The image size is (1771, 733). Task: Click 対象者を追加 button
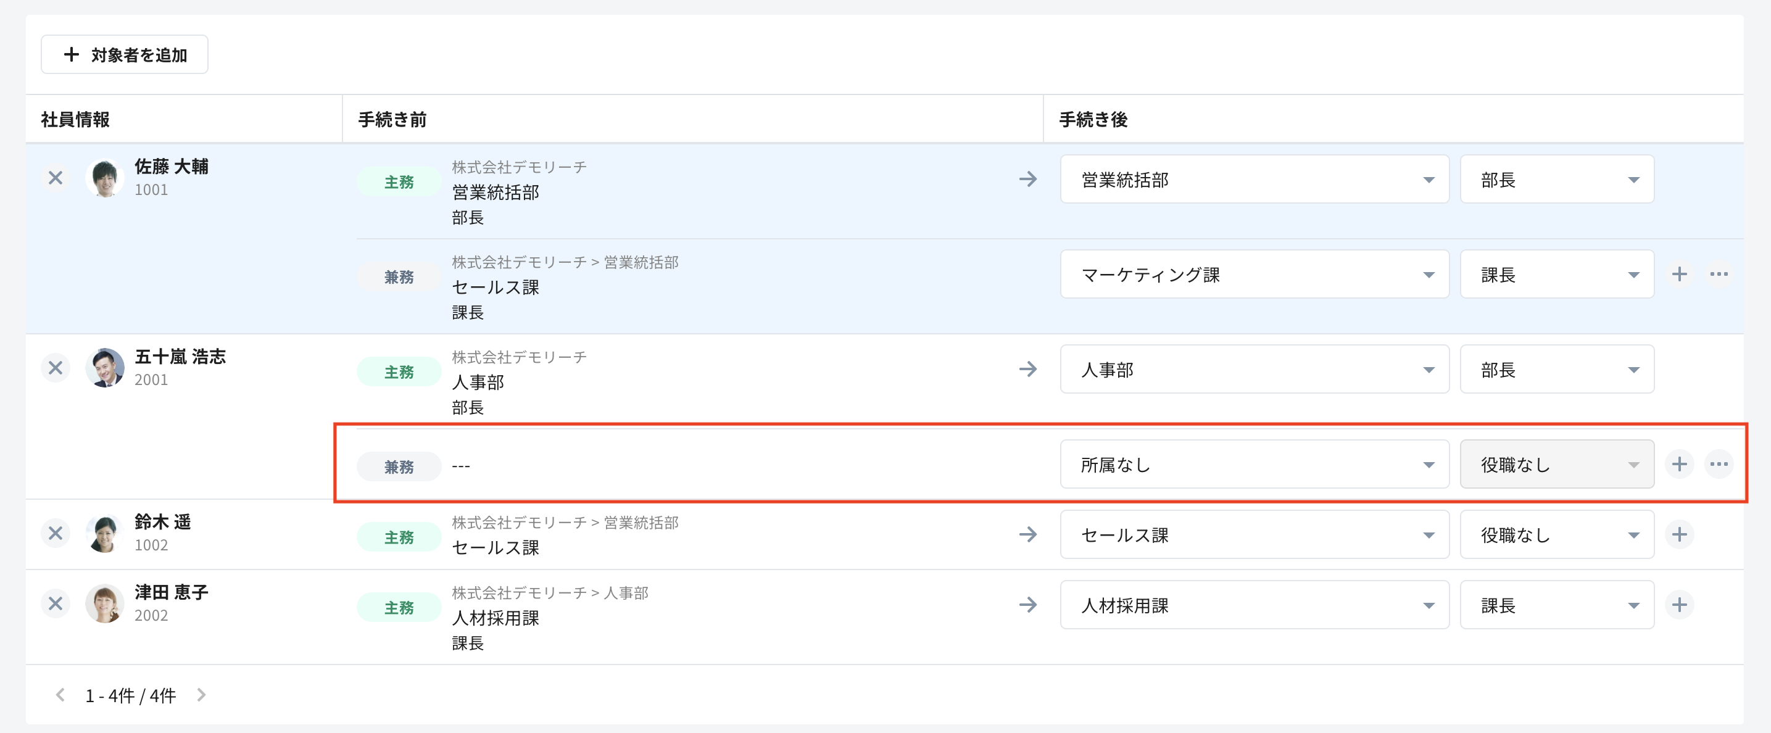[125, 55]
